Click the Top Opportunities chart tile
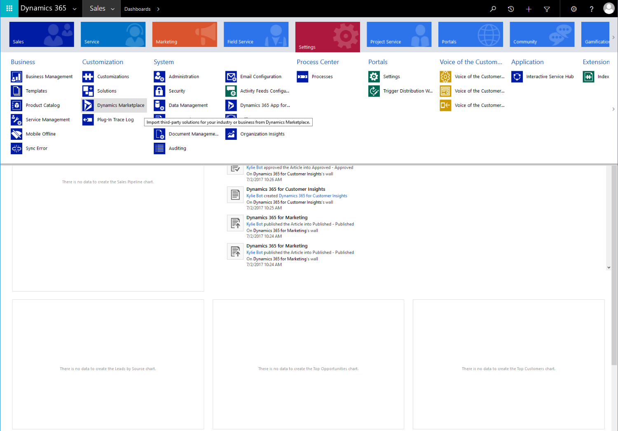 pos(308,364)
